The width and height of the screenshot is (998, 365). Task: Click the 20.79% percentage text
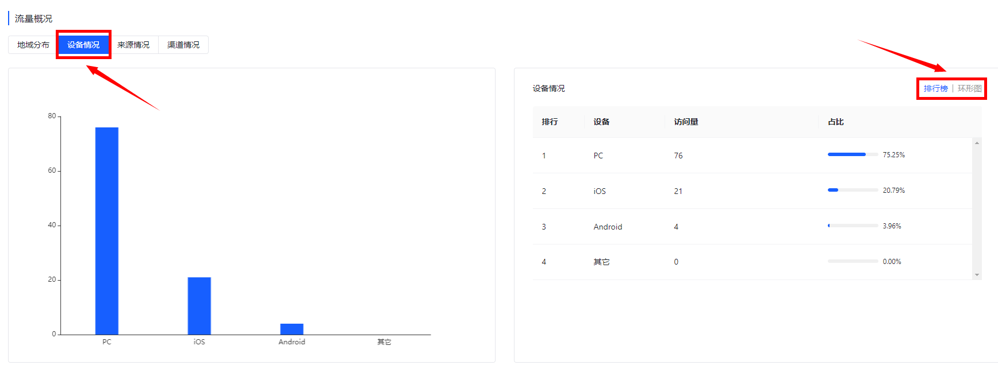click(894, 191)
